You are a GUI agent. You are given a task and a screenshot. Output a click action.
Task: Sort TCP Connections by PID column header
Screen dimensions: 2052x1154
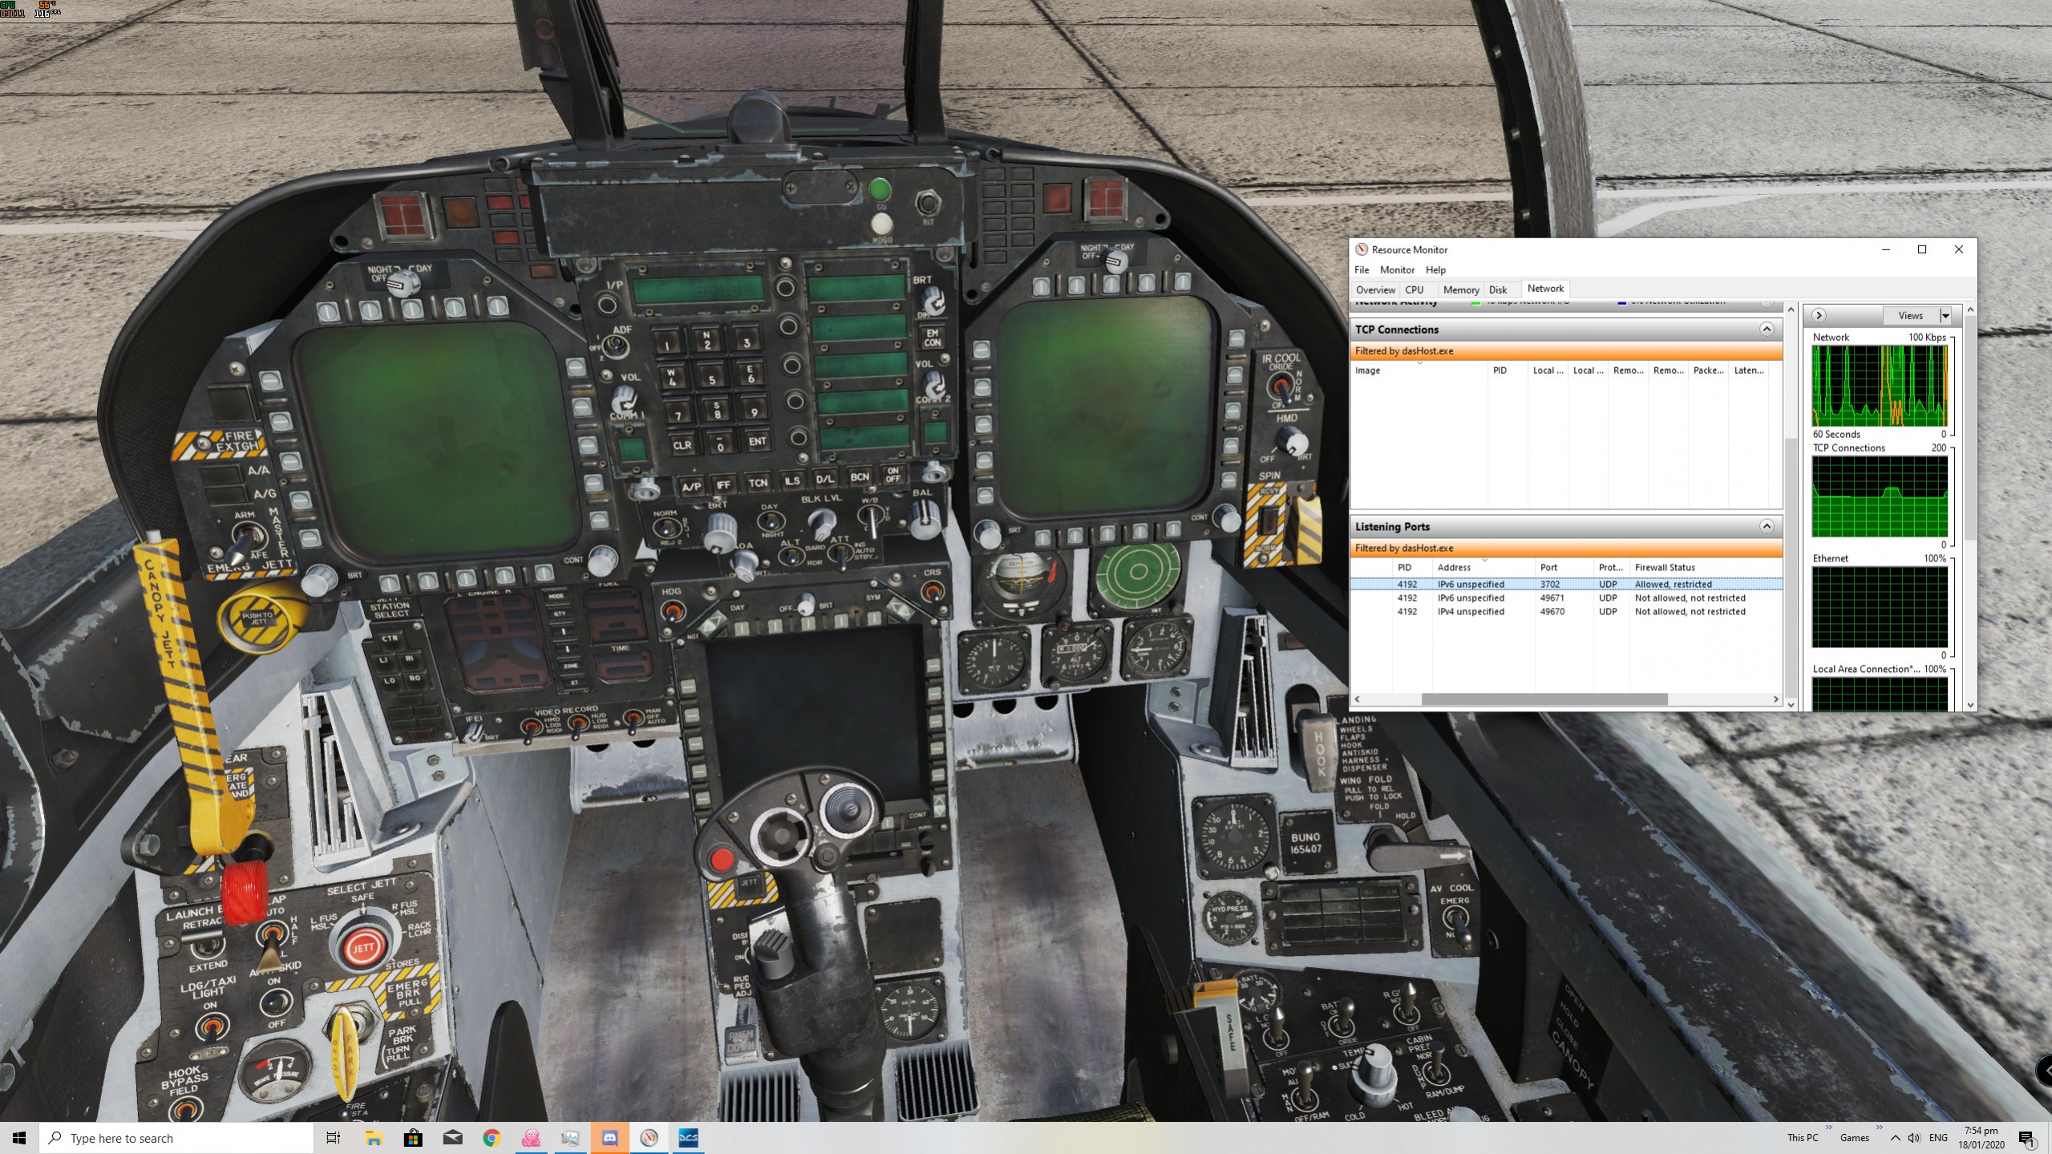click(x=1508, y=370)
